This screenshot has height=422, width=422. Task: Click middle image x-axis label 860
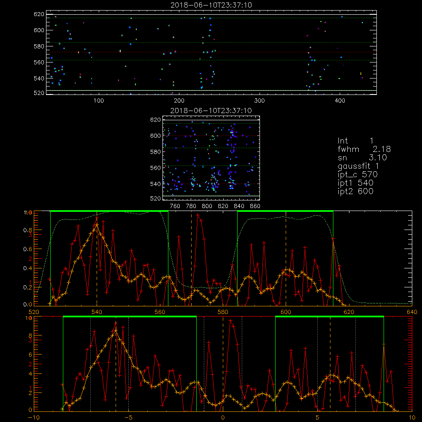[x=255, y=206]
